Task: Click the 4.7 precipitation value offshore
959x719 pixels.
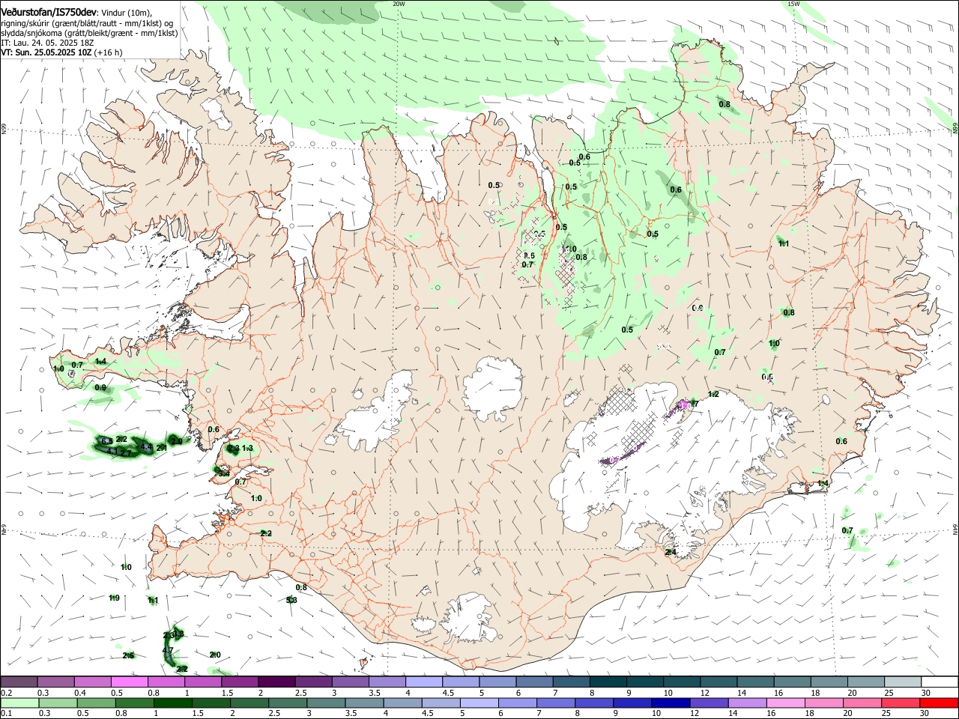Action: 169,650
